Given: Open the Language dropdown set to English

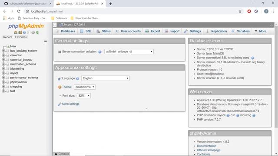Looking at the screenshot, I should (105, 78).
